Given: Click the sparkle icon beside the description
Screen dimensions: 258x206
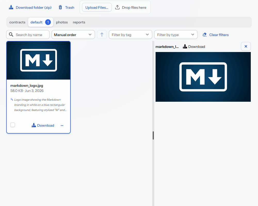Looking at the screenshot, I should point(12,99).
